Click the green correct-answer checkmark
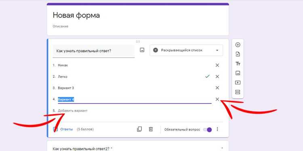This screenshot has width=303, height=151. [x=207, y=77]
